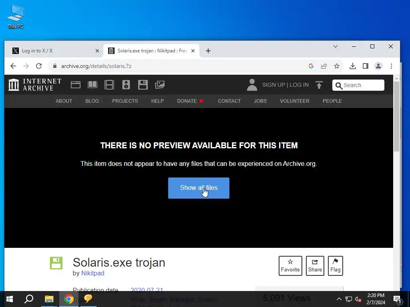Image resolution: width=410 pixels, height=307 pixels.
Task: Click the Share button
Action: pyautogui.click(x=315, y=266)
